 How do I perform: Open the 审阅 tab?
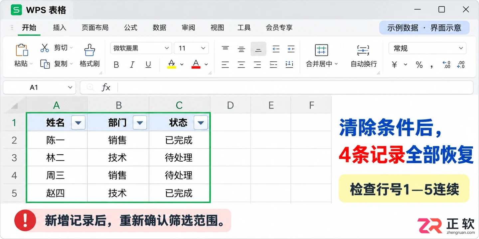[188, 28]
